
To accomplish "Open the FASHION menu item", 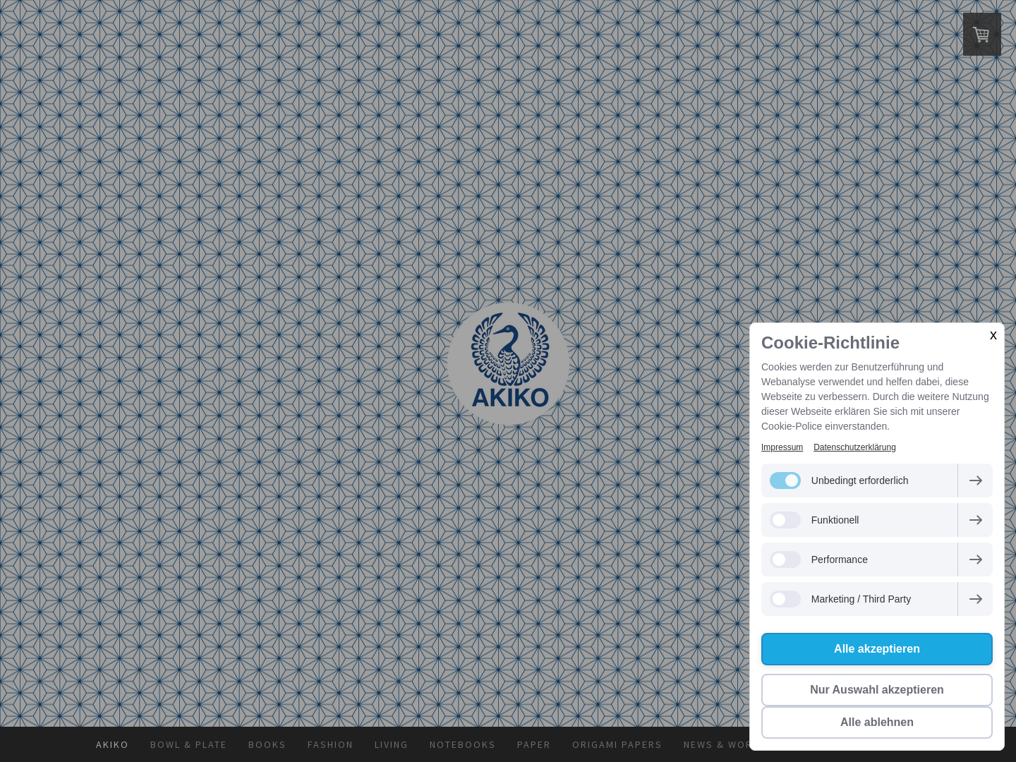I will (330, 744).
